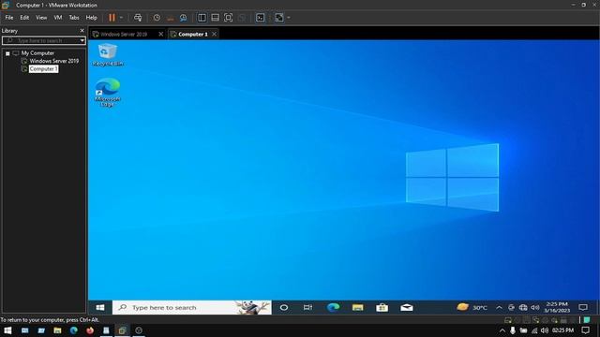Screen dimensions: 600x337
Task: Revert to the previous snapshot icon
Action: click(171, 18)
